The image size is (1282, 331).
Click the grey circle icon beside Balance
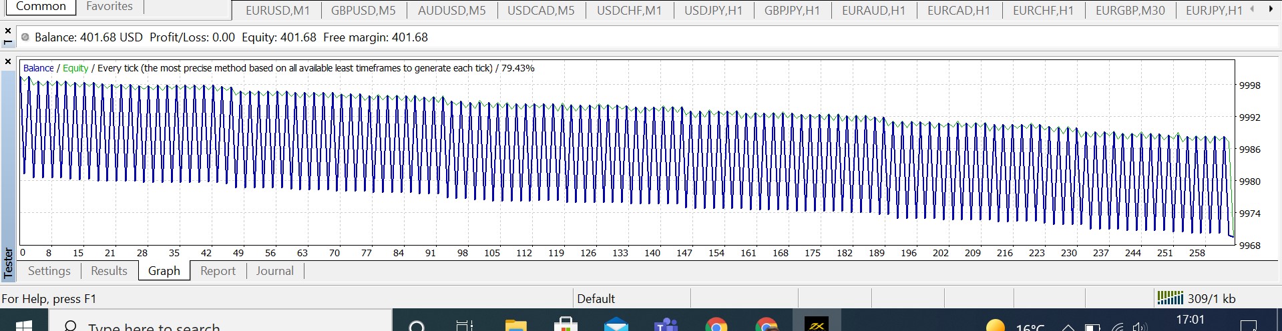pos(25,37)
